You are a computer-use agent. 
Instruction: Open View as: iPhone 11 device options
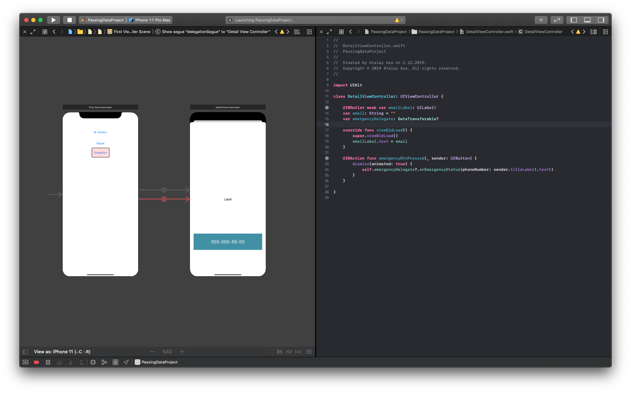click(x=62, y=352)
